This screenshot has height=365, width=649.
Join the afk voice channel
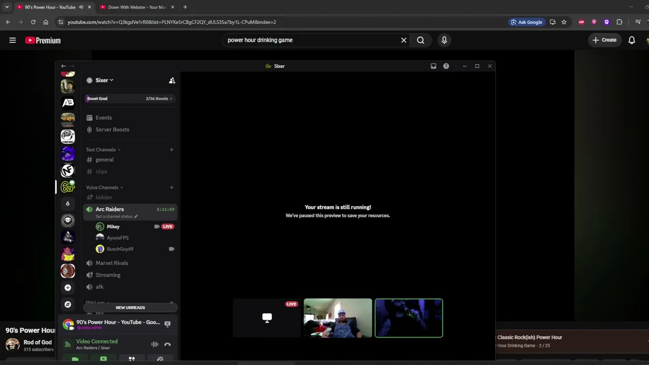click(129, 287)
